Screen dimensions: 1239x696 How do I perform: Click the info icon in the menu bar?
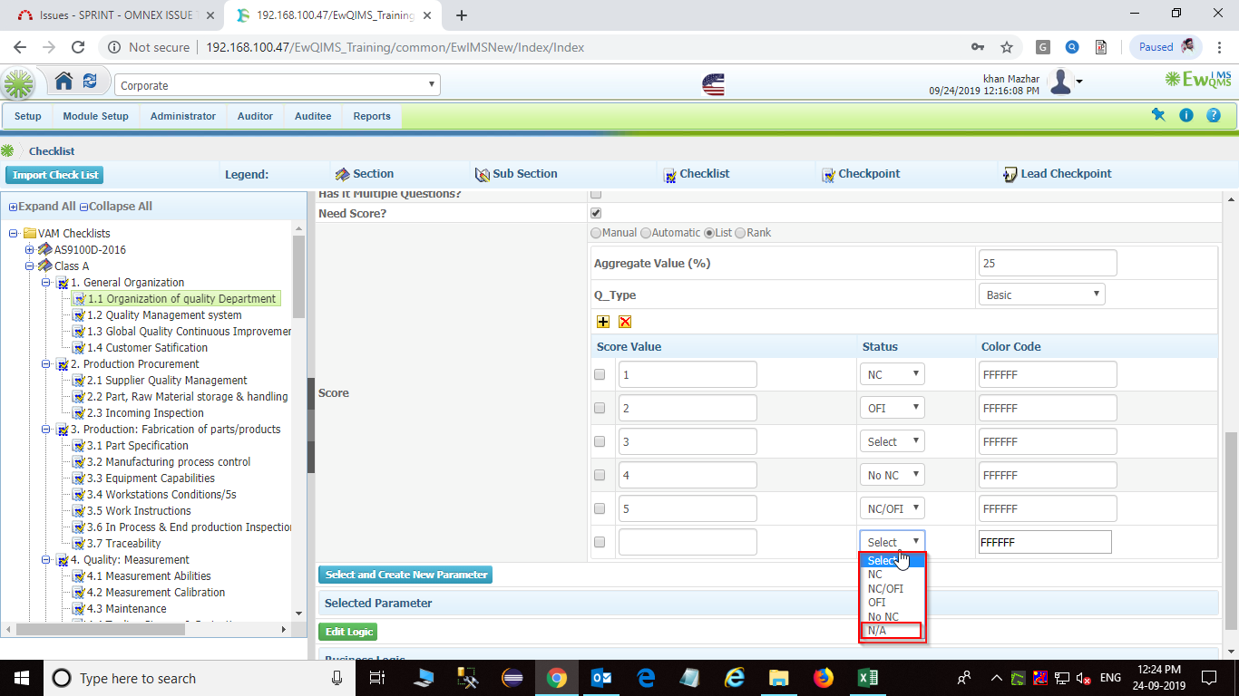coord(1185,115)
